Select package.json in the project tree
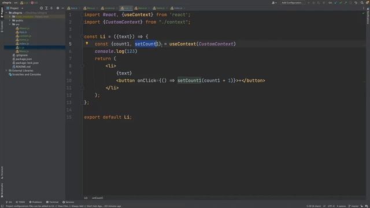370x208 pixels. 22,59
